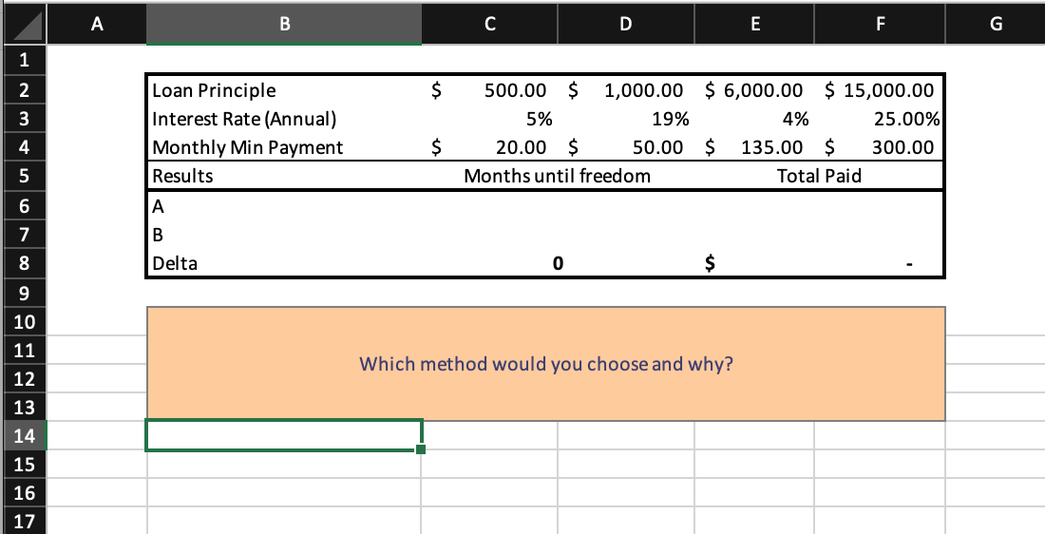Select row 12 header

point(24,378)
